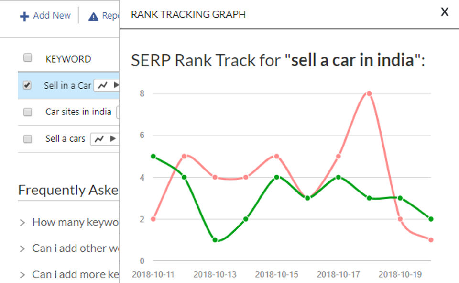The width and height of the screenshot is (459, 283).
Task: Click the Add New plus icon
Action: pos(24,16)
